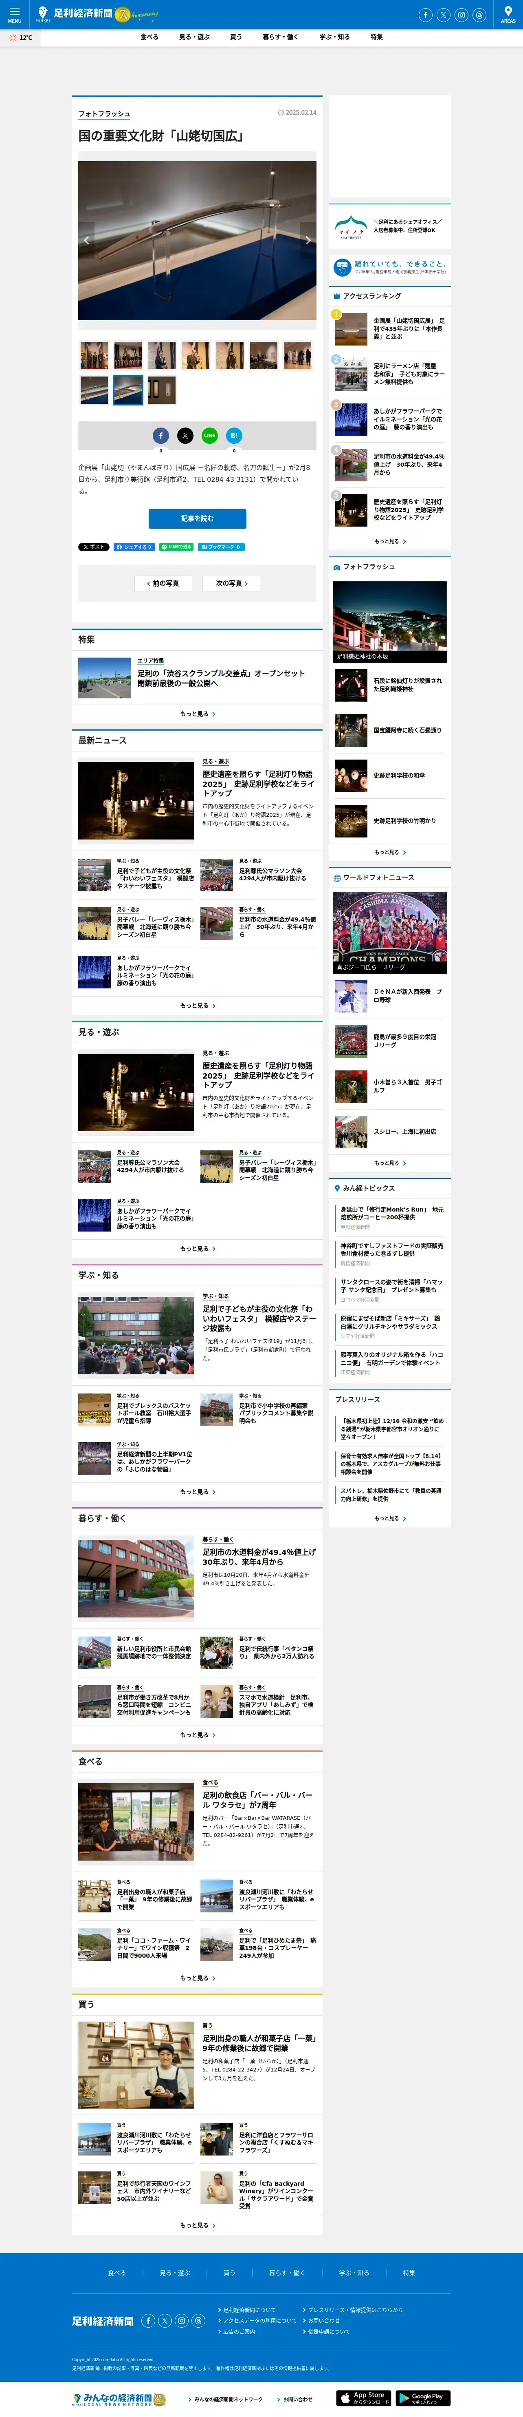The image size is (523, 2417).
Task: Open the header Facebook icon
Action: pyautogui.click(x=426, y=15)
